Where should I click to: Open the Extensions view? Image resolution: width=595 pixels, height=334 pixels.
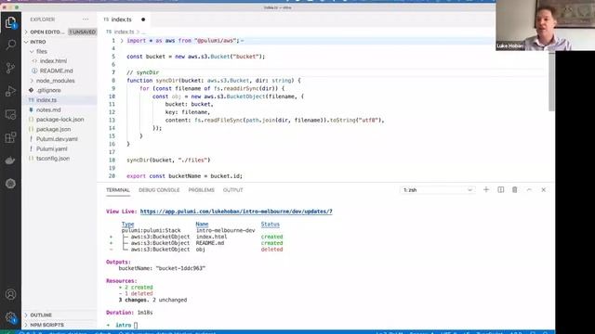pos(10,137)
